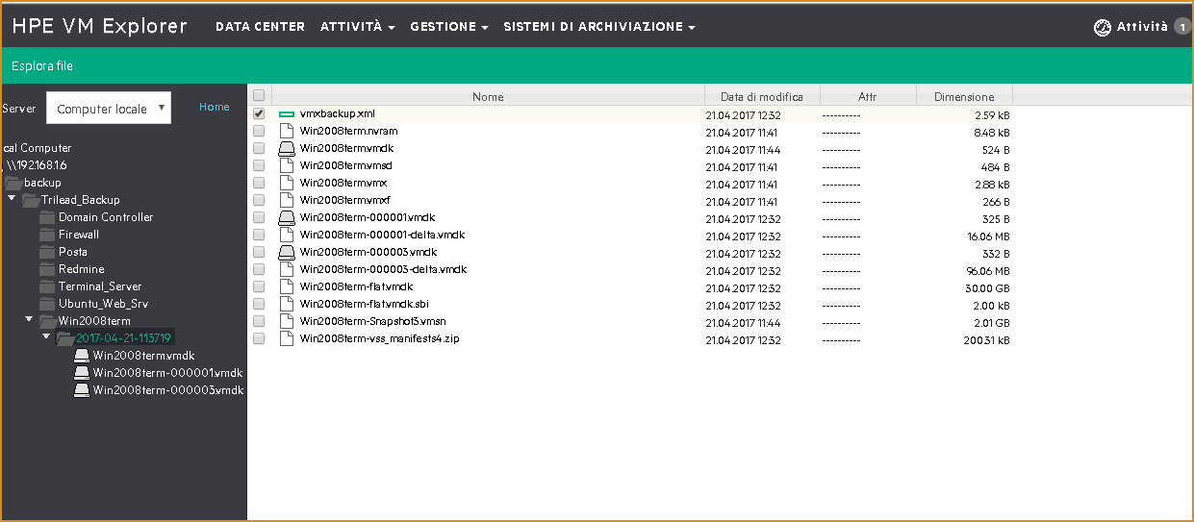This screenshot has height=522, width=1194.
Task: Click the Posta folder icon in tree
Action: (47, 252)
